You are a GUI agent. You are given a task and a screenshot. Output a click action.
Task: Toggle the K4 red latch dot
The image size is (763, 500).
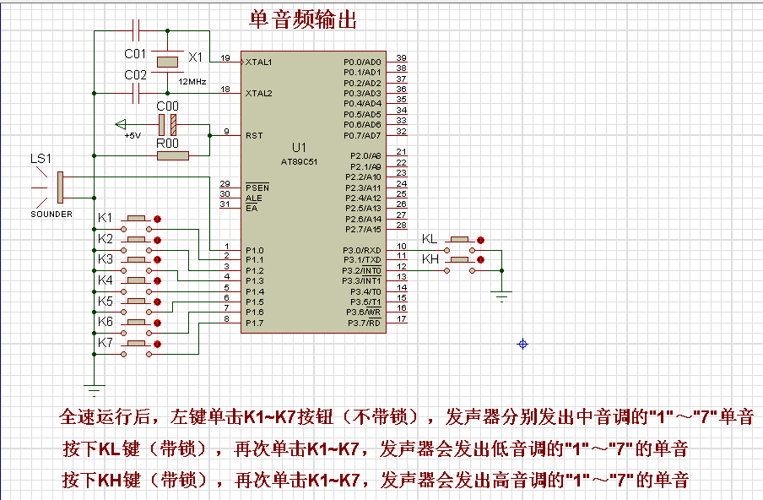click(157, 281)
